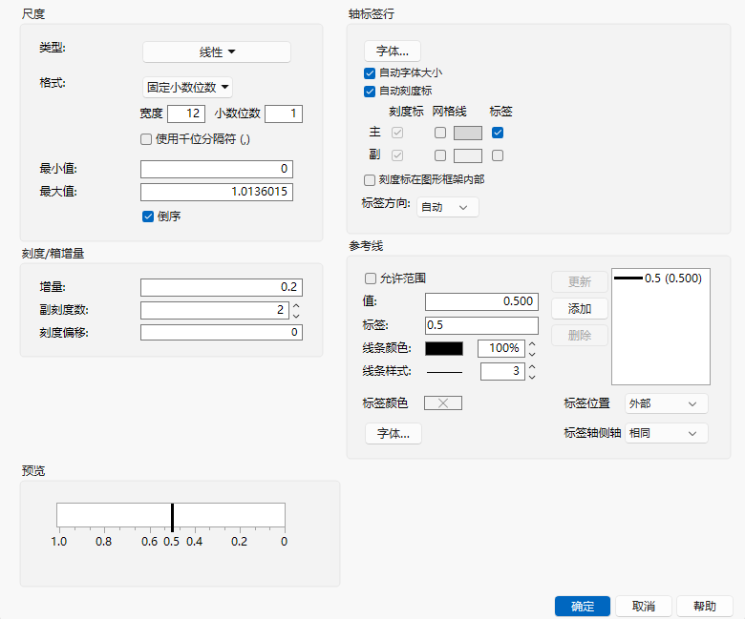Click the 宽度 input field
This screenshot has height=619, width=745.
click(186, 113)
